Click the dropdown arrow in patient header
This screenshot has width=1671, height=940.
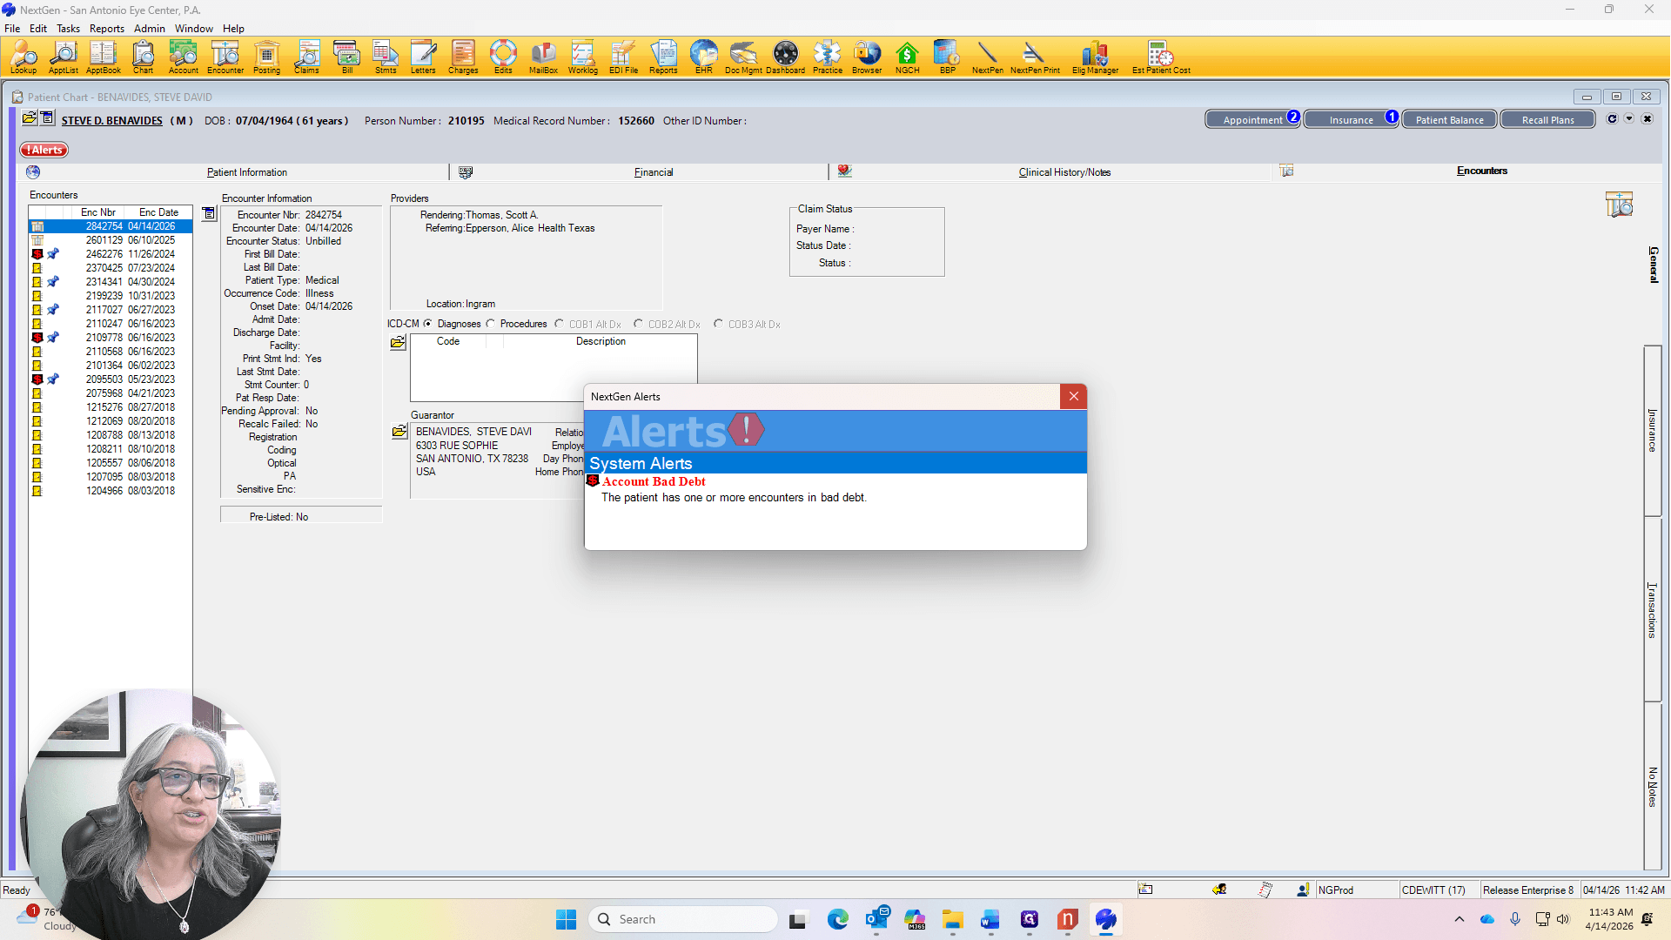tap(1629, 119)
